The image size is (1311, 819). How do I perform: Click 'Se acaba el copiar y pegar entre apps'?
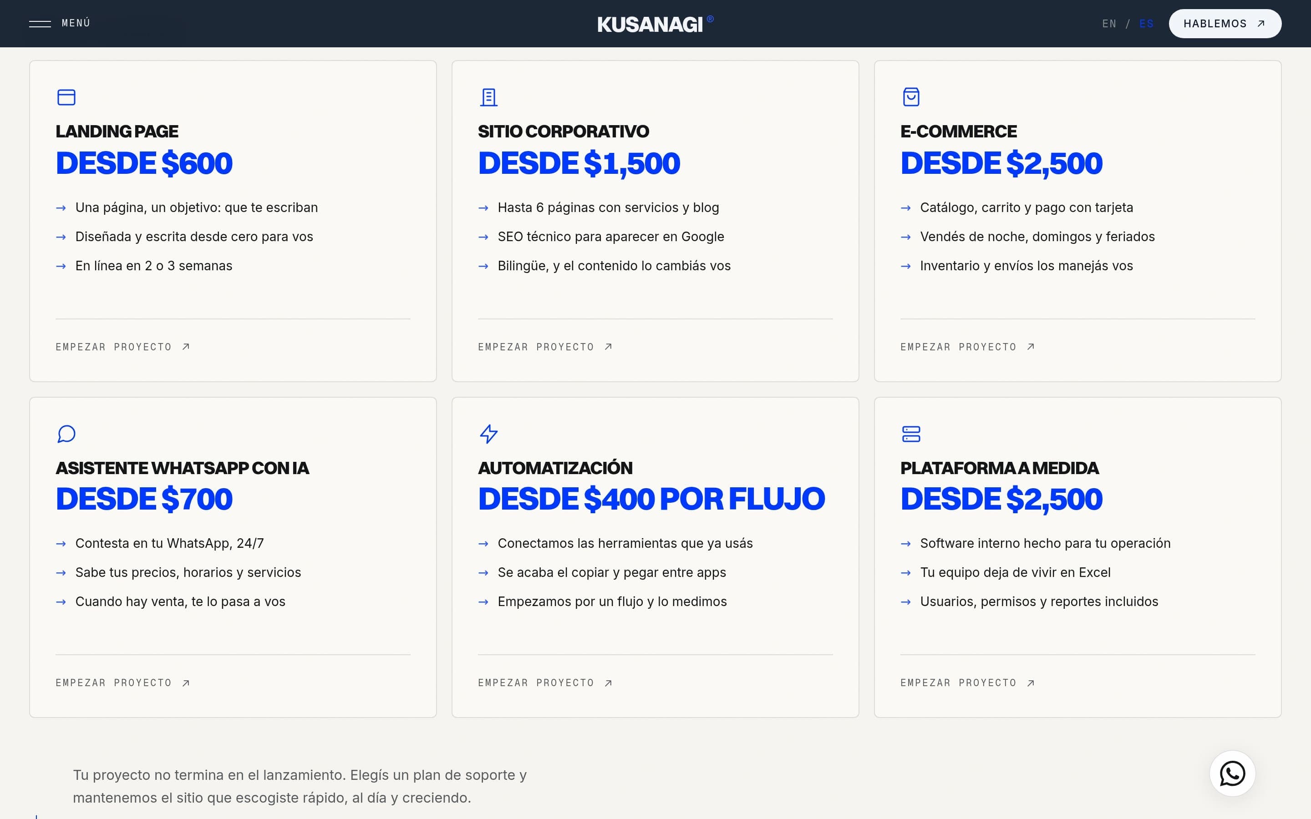[612, 572]
